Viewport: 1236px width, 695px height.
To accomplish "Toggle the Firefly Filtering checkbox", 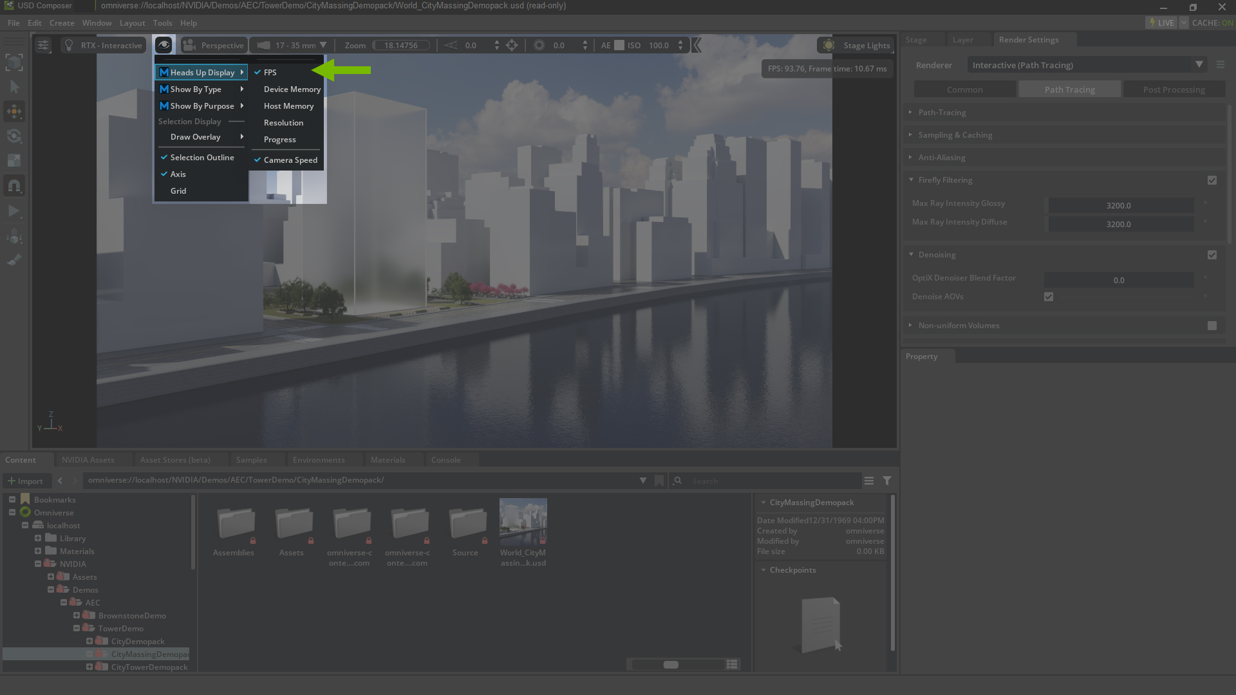I will [1212, 180].
